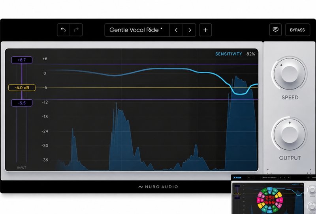
Task: Go to next preset with right chevron
Action: click(x=190, y=30)
